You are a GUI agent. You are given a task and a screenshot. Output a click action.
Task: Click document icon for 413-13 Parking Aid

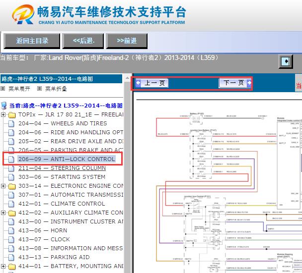coord(11,257)
